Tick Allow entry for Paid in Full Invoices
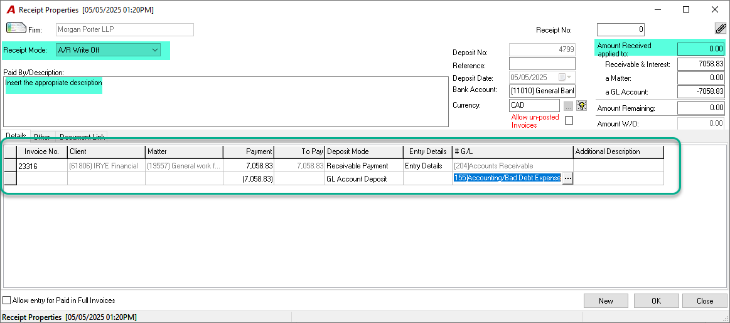 (6, 300)
